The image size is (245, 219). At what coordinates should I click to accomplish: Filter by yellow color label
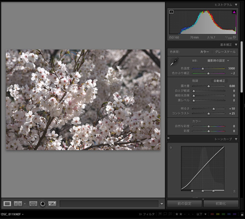pyautogui.click(x=218, y=214)
